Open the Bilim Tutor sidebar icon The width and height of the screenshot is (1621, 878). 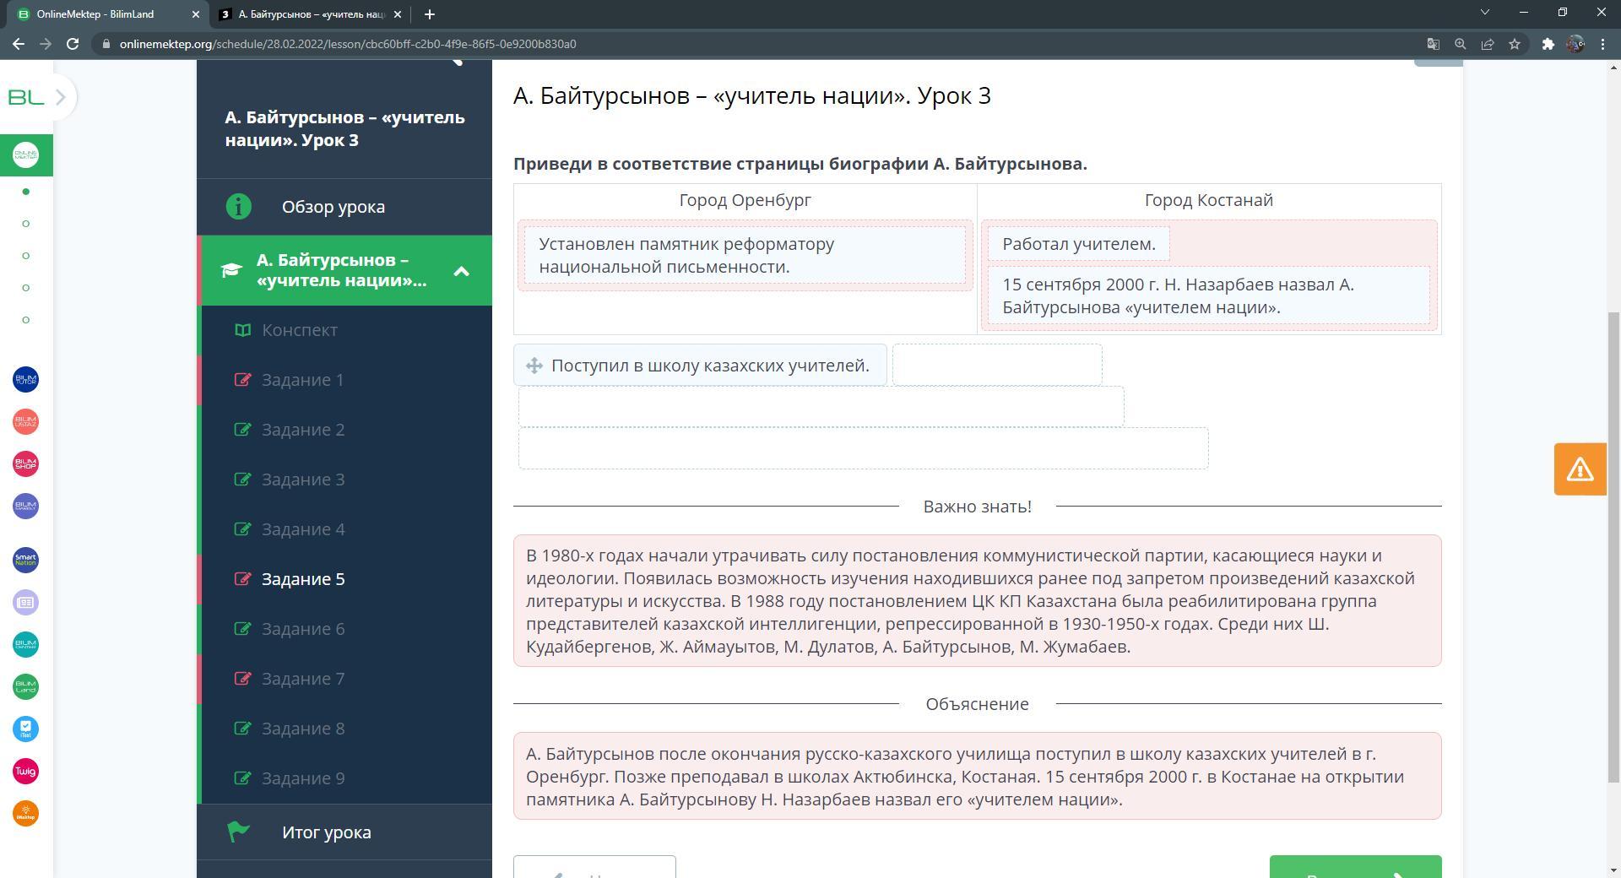(x=25, y=380)
